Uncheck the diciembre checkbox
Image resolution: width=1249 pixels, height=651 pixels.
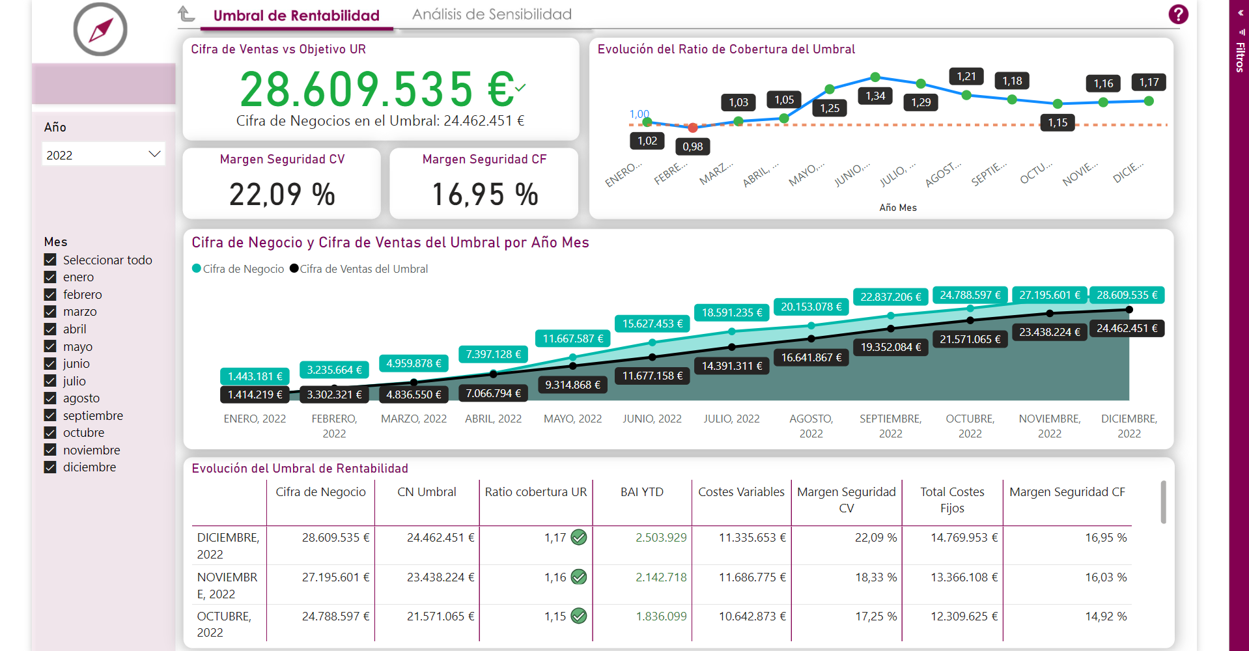(50, 467)
